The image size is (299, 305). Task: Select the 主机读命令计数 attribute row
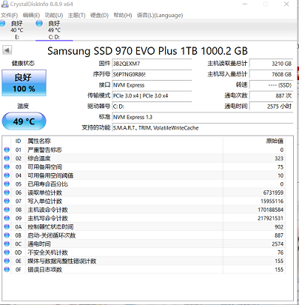[x=144, y=210]
